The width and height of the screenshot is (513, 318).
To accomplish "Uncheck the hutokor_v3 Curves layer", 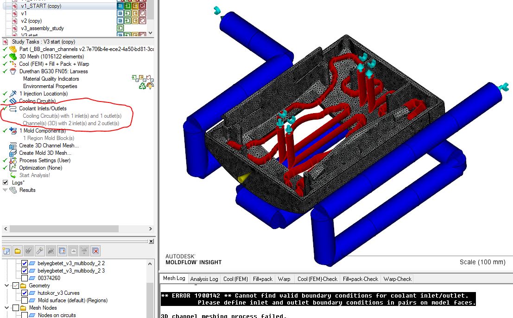I will 25,292.
